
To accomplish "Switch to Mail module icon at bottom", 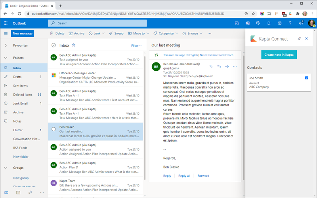I will pos(6,192).
